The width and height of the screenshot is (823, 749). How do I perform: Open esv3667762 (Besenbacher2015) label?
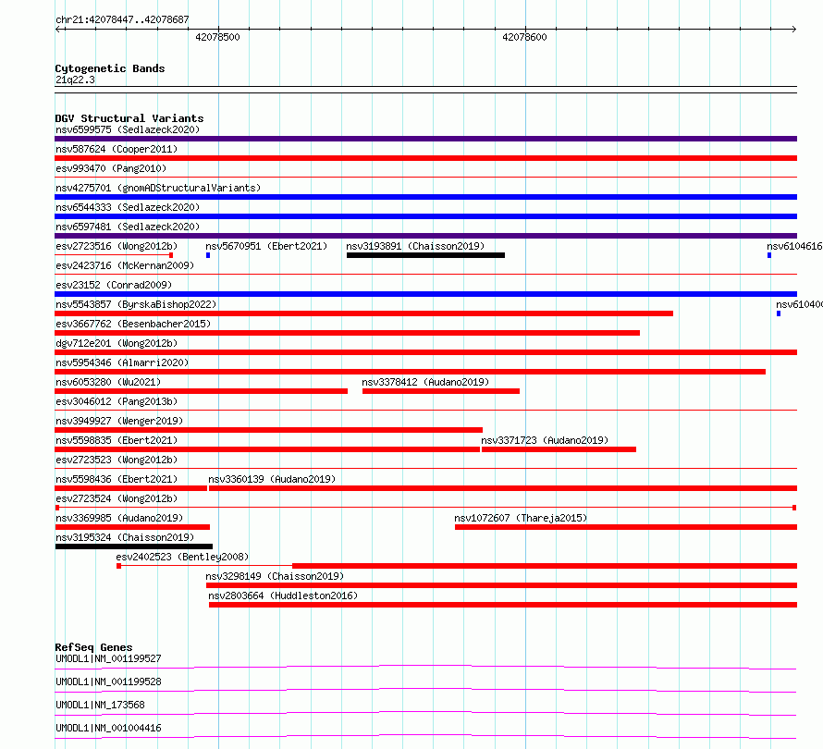133,324
